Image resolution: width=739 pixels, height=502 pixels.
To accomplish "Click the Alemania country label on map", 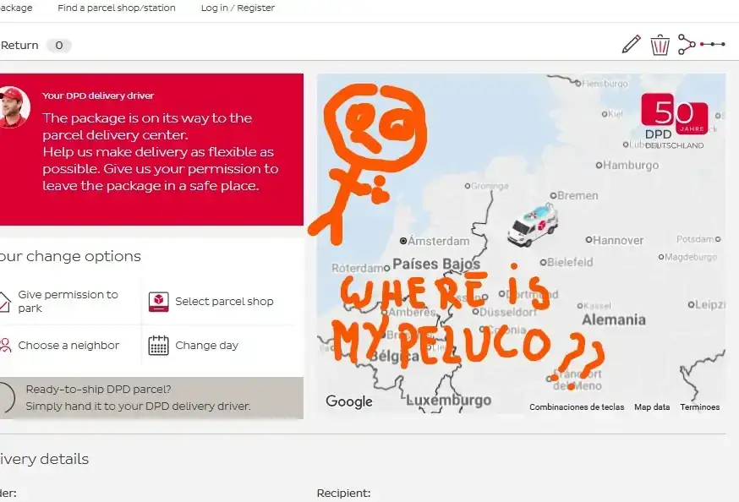I will (x=614, y=319).
